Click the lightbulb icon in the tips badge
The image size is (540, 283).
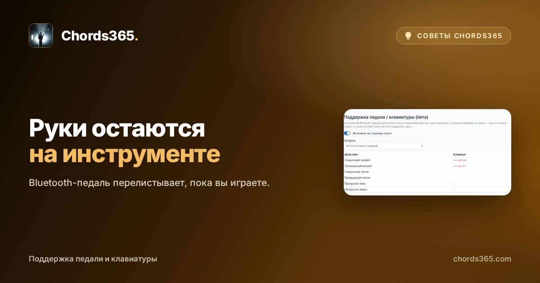[408, 35]
